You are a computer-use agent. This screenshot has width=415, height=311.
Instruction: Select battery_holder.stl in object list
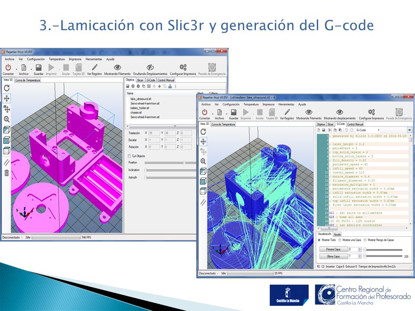pos(140,108)
